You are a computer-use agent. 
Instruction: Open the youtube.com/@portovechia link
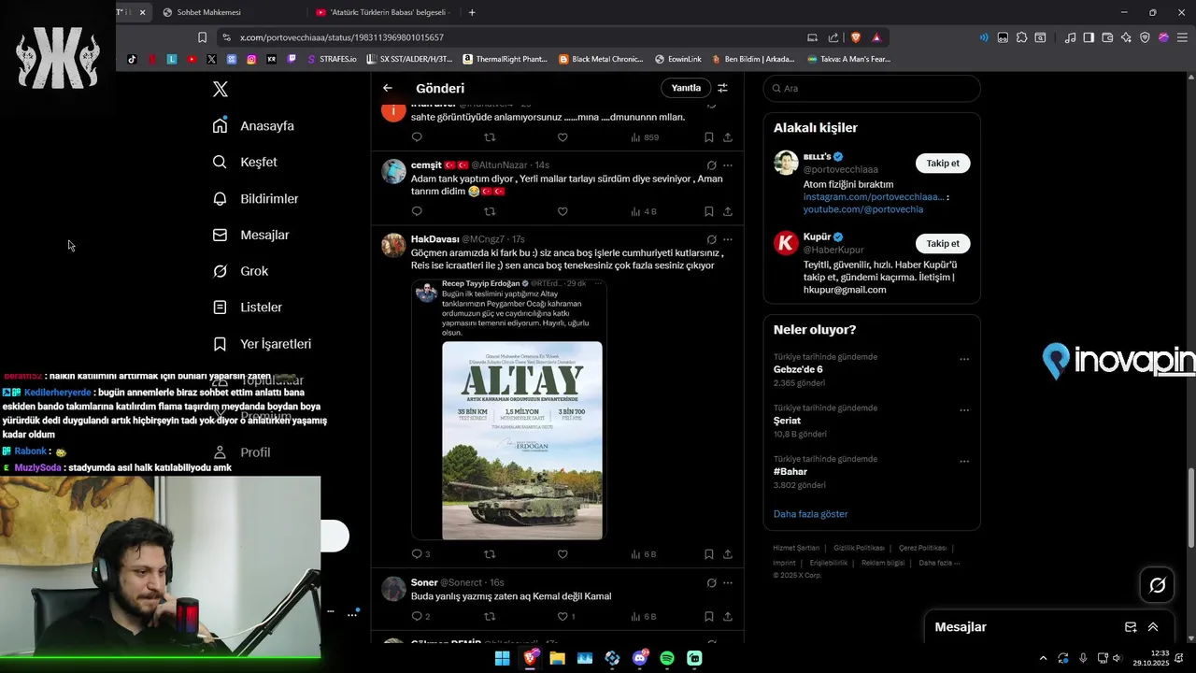pos(863,209)
